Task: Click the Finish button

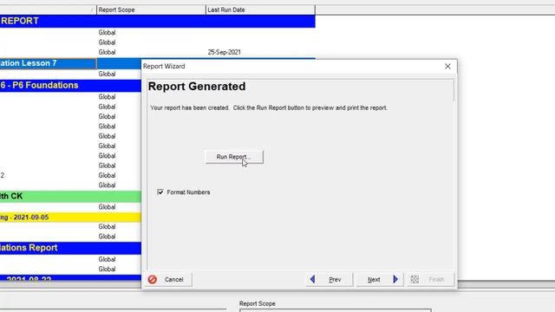Action: coord(431,279)
